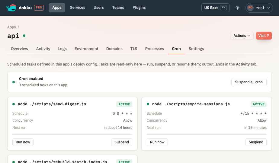
Task: Click 'Cron enabled' heading text
Action: tap(31, 79)
